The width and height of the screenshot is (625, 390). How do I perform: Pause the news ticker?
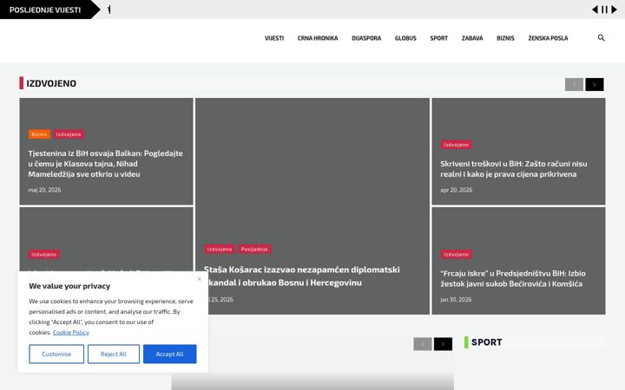pos(605,10)
